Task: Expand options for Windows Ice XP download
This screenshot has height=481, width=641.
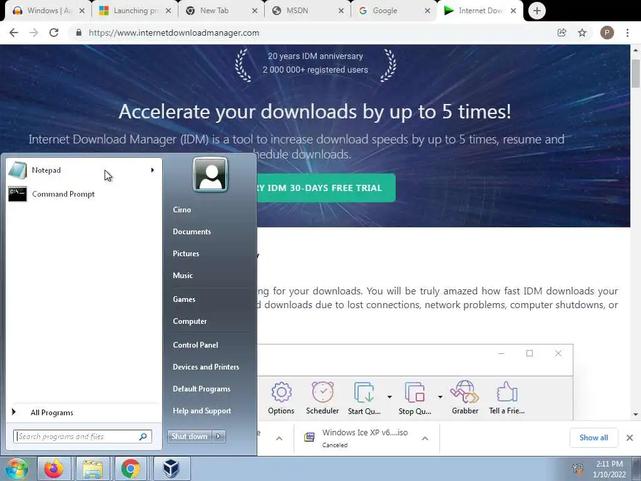Action: point(425,438)
